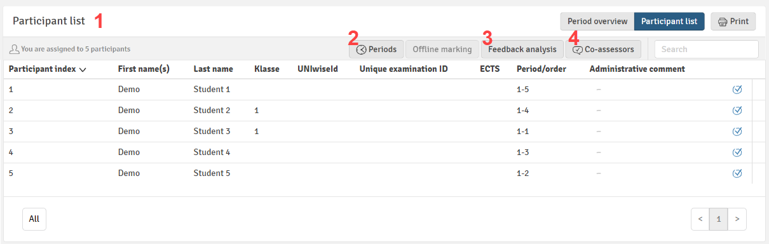The image size is (769, 244).
Task: Go to previous page arrow
Action: pos(700,219)
